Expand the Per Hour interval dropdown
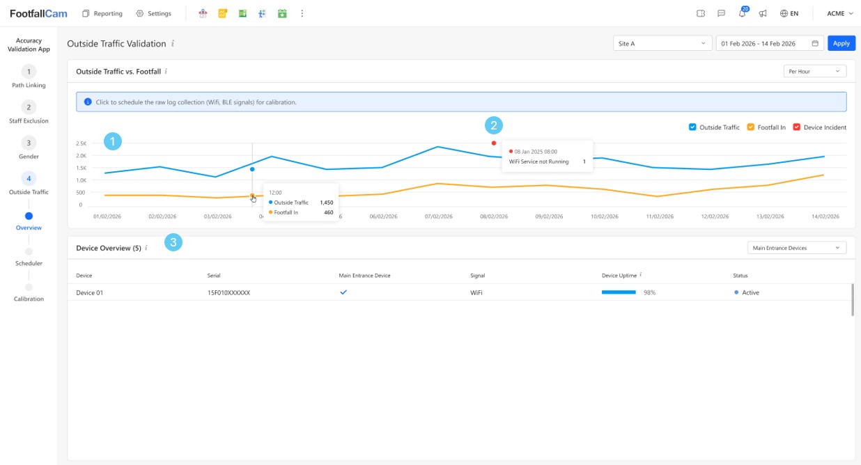This screenshot has height=465, width=861. click(814, 71)
